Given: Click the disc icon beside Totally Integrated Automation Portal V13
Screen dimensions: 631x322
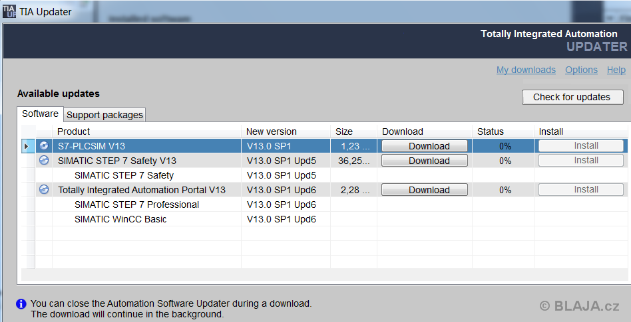Looking at the screenshot, I should (44, 189).
